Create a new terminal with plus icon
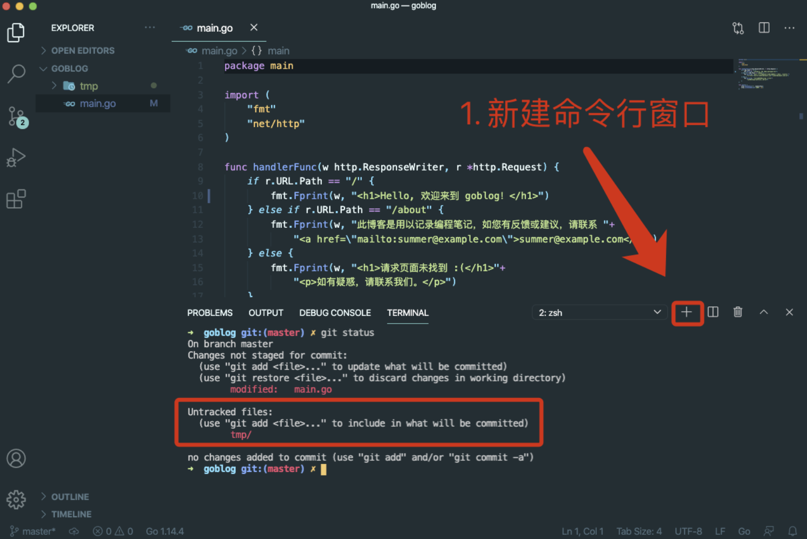 click(686, 312)
